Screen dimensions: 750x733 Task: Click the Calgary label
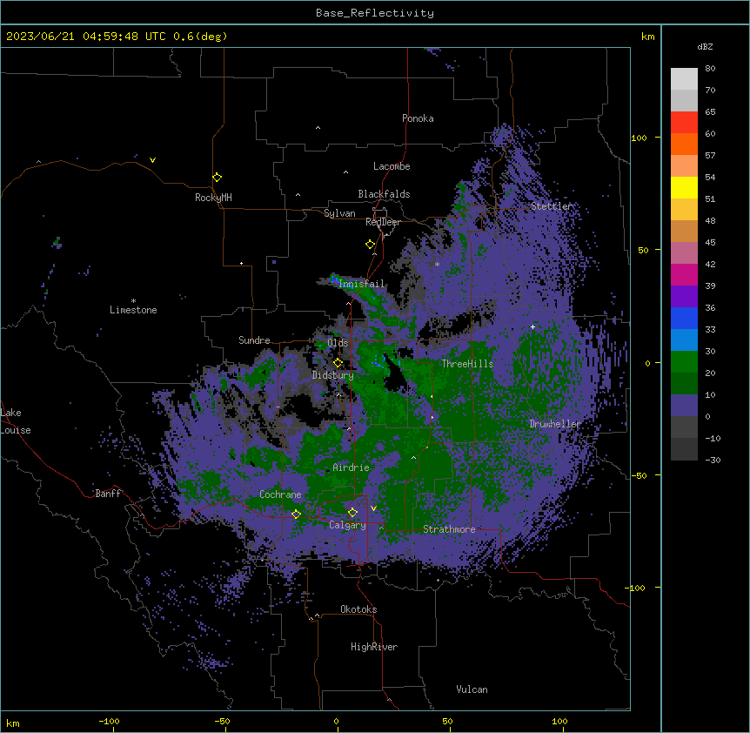coord(347,525)
